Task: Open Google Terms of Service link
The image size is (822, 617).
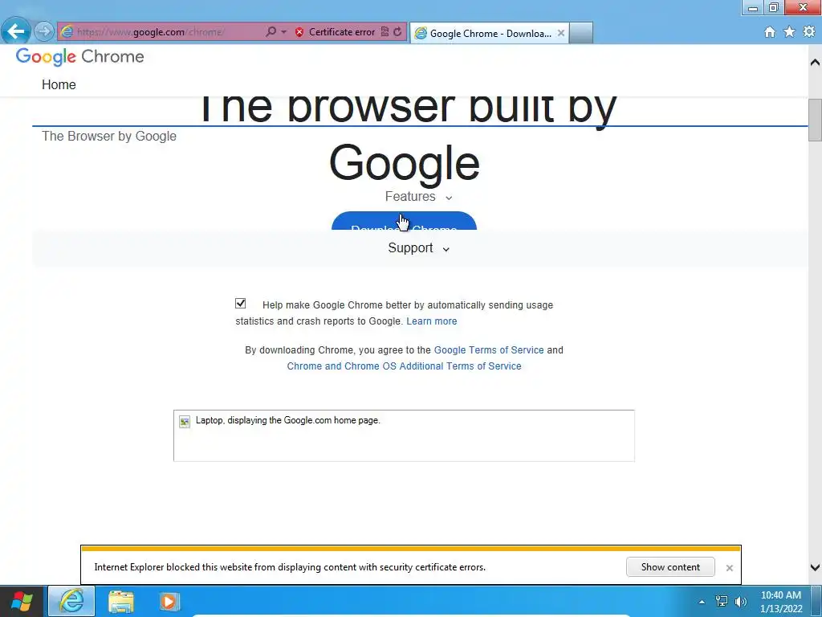Action: [x=489, y=350]
